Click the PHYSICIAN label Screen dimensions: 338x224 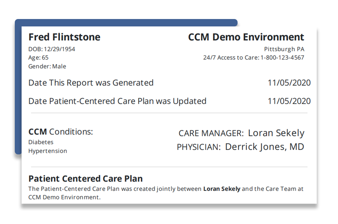(x=199, y=147)
